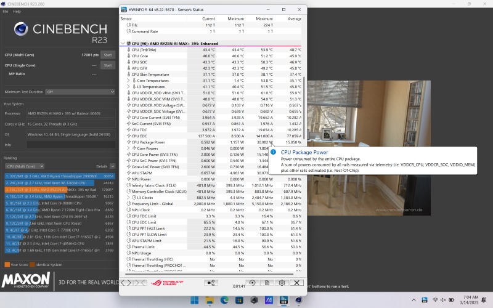The width and height of the screenshot is (493, 308).
Task: Click the ROG Republic of Gamers logo
Action: tap(167, 283)
